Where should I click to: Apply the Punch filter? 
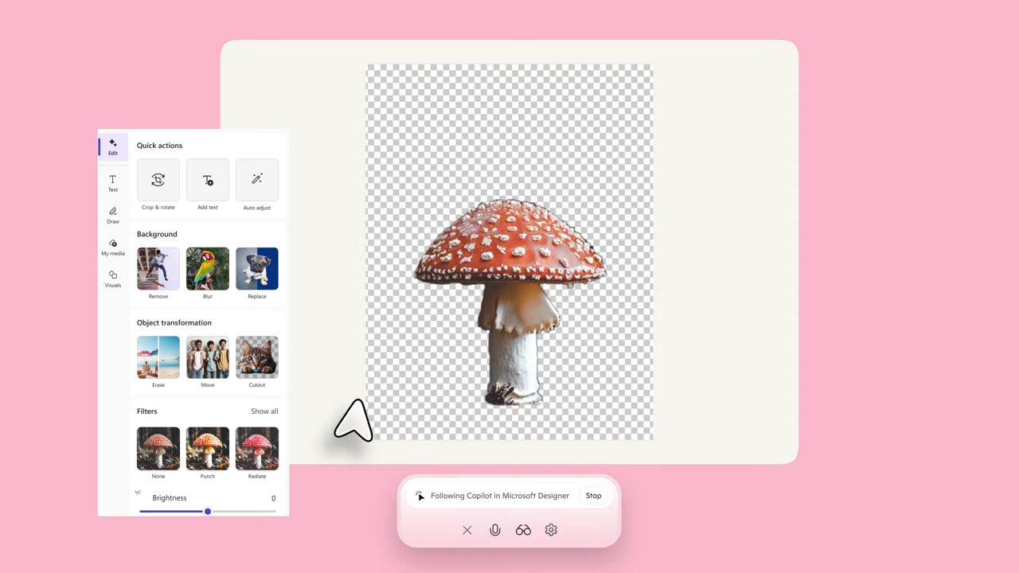(x=208, y=449)
